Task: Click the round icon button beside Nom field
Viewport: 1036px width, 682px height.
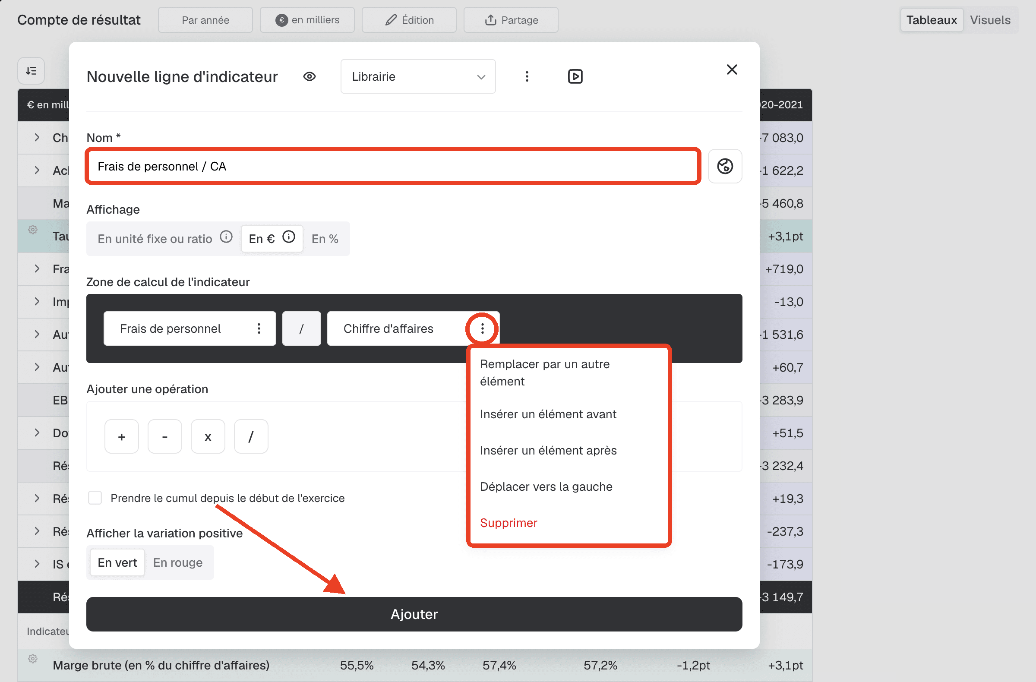Action: tap(725, 166)
